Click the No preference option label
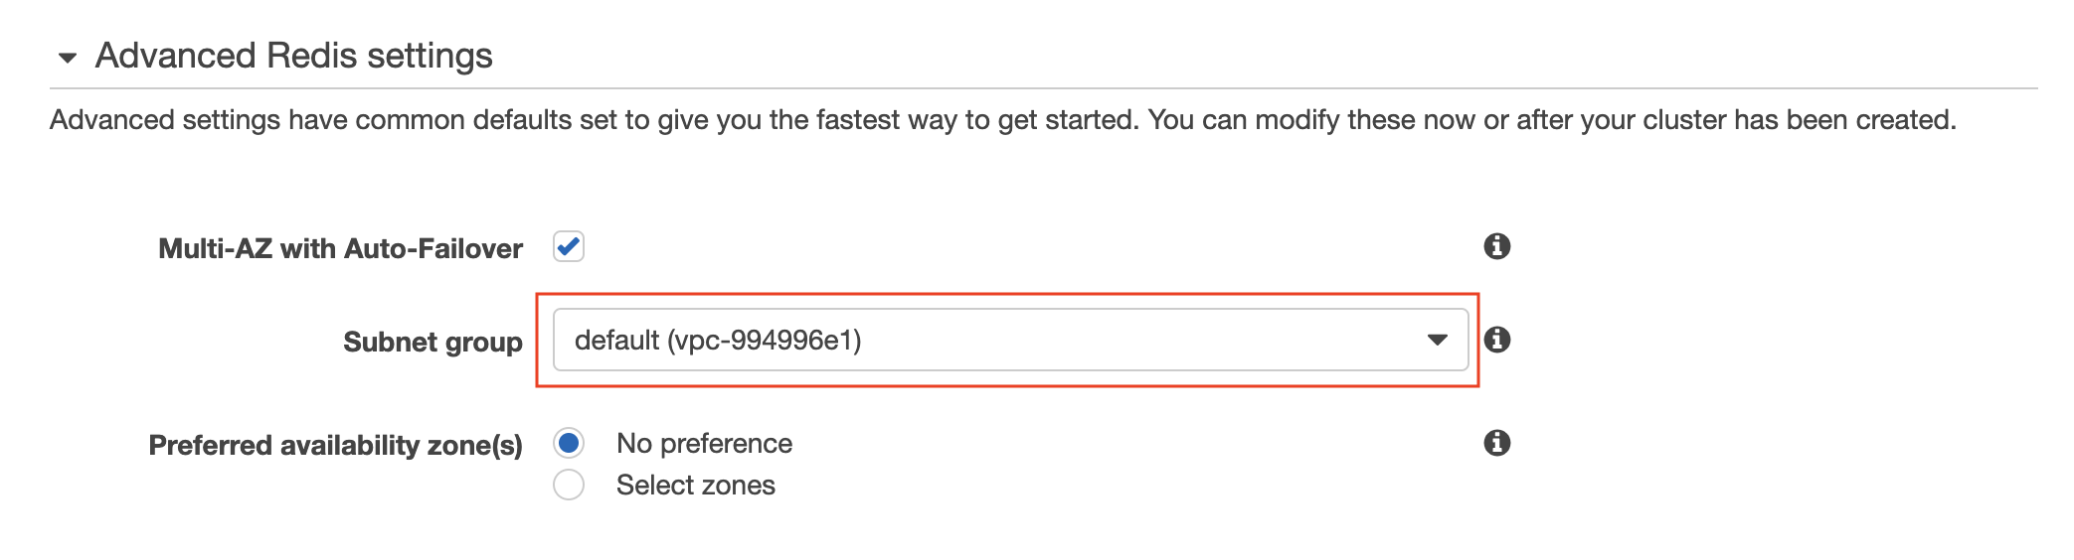The image size is (2074, 560). [704, 443]
